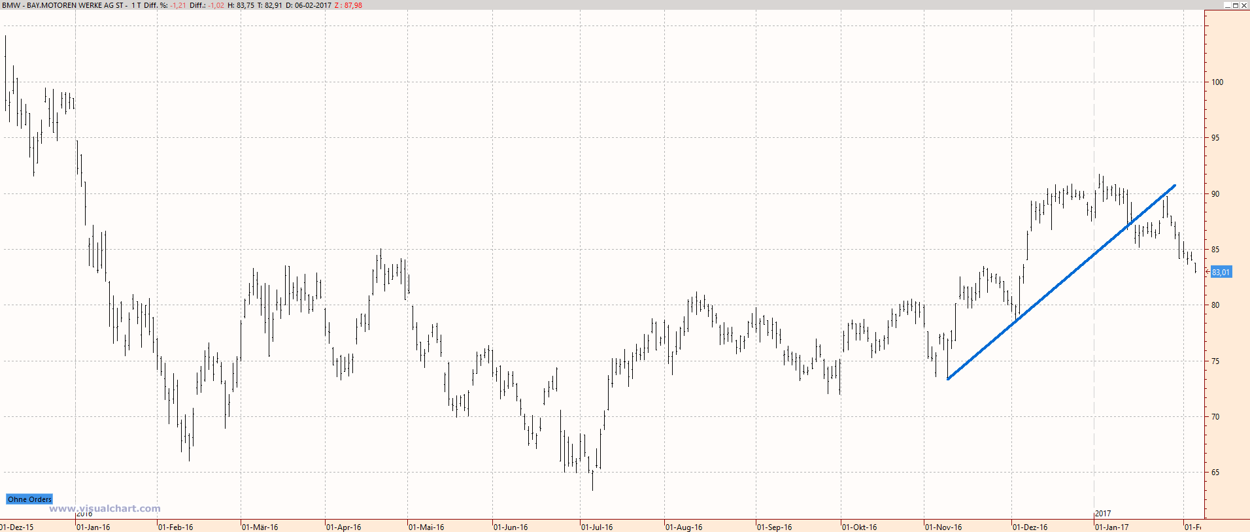Click the 100 price axis label

pos(1217,82)
